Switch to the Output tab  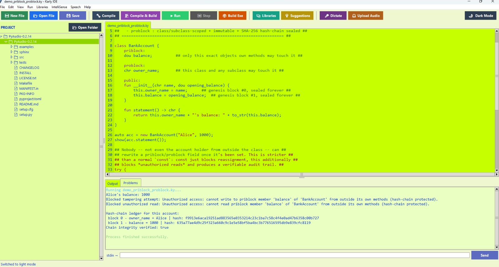click(113, 184)
